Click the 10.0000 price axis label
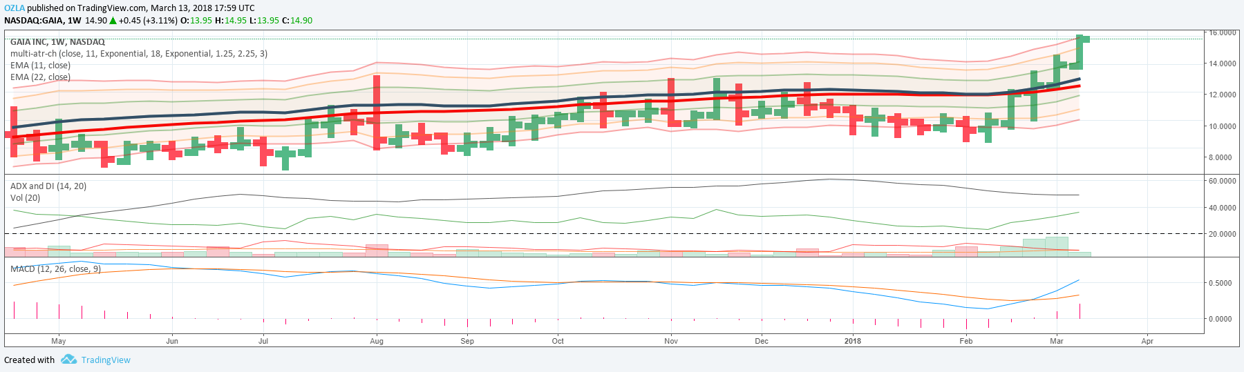The height and width of the screenshot is (372, 1244). pos(1223,126)
